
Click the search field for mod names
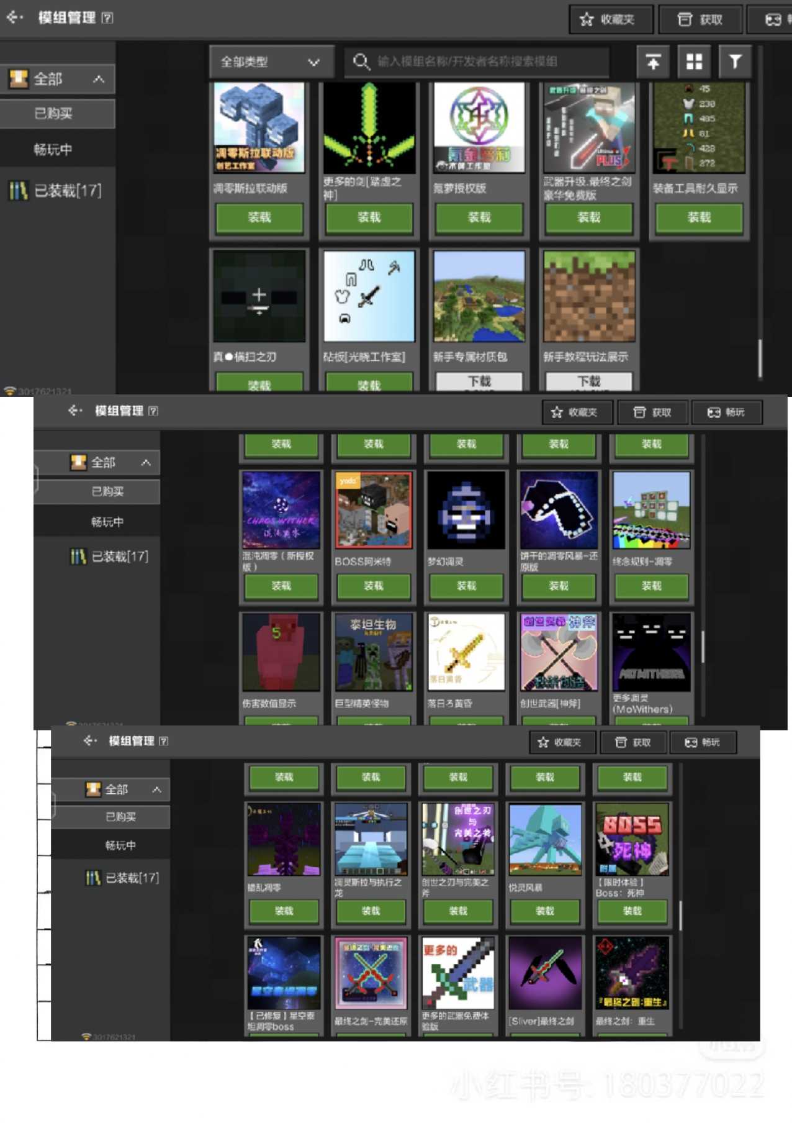484,61
